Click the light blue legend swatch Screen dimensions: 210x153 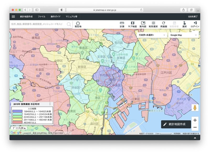pos(17,114)
